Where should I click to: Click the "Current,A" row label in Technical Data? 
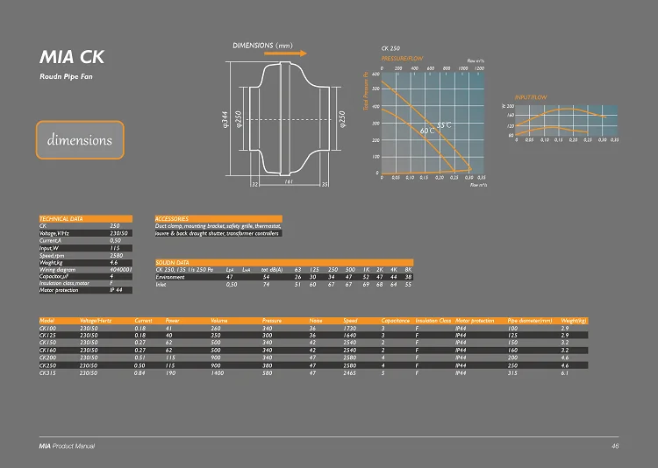pyautogui.click(x=50, y=241)
